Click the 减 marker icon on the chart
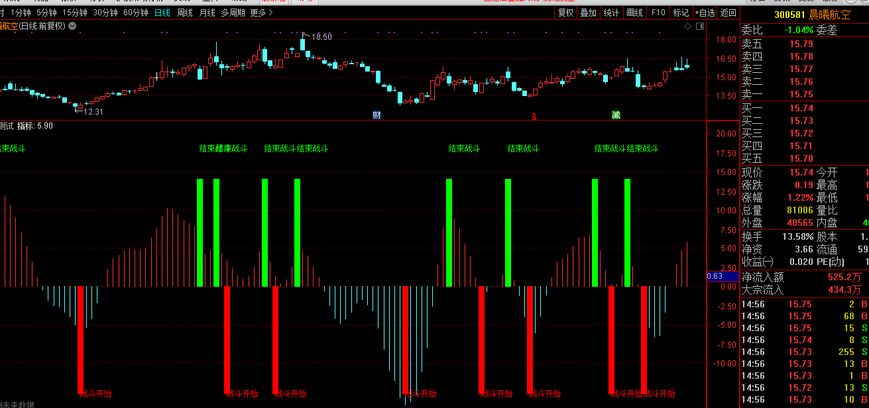 click(616, 115)
